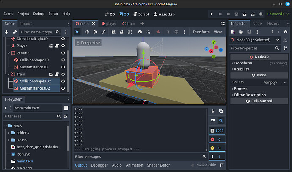The height and width of the screenshot is (172, 292).
Task: Collapse the Train node in scene tree
Action: click(x=8, y=74)
